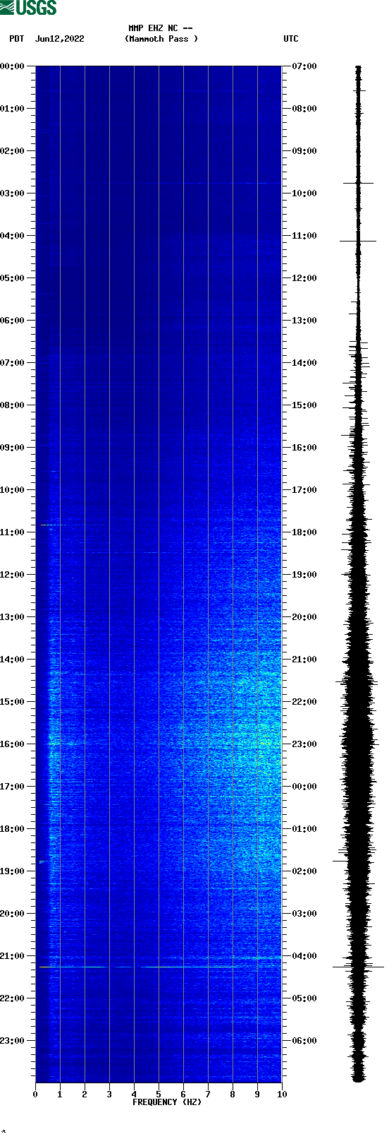Click the 18:00 UTC time label
This screenshot has width=389, height=1139.
[x=304, y=532]
